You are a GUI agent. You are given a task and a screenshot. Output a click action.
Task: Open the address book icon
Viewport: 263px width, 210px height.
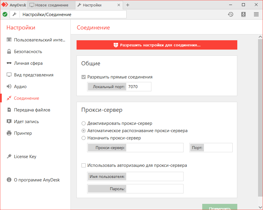(243, 14)
